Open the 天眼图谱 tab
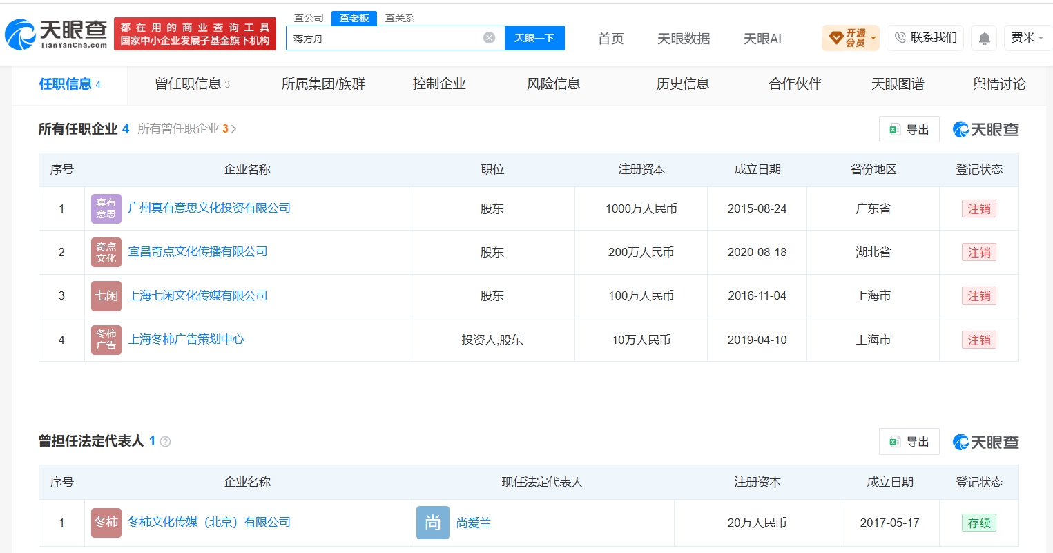This screenshot has width=1053, height=553. click(898, 84)
